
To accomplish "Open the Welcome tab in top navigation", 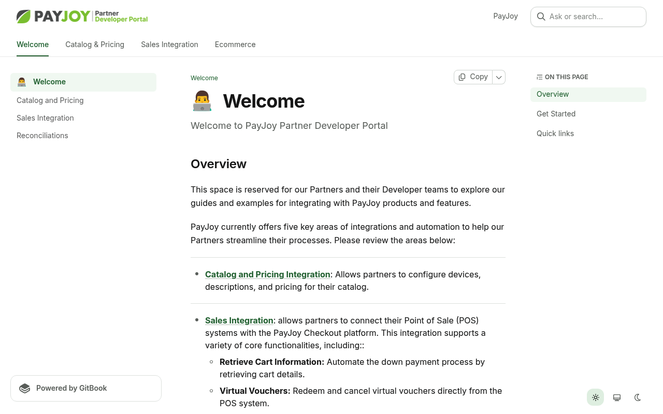I will coord(33,45).
